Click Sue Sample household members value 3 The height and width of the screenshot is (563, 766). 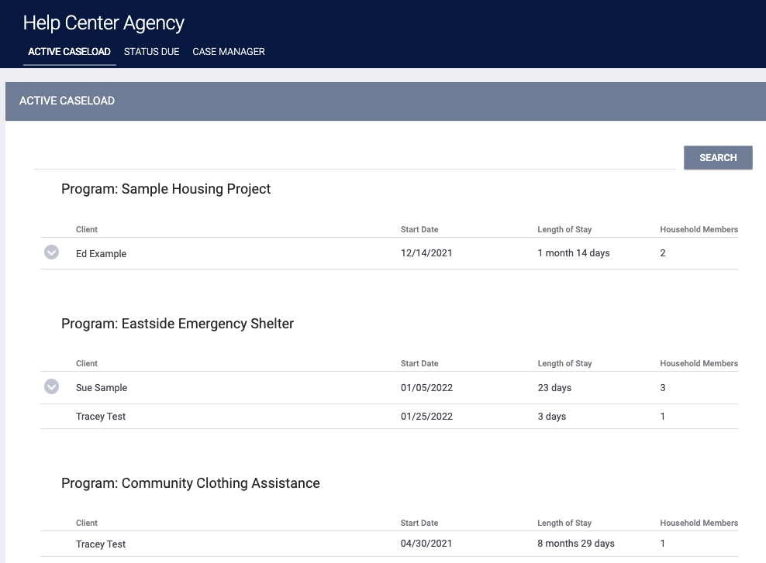pyautogui.click(x=662, y=387)
